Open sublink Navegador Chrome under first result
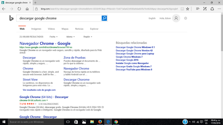 point(76,68)
